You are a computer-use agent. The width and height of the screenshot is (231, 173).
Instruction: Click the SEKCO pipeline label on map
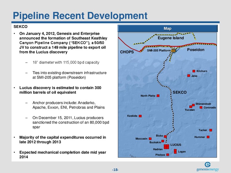point(180,92)
